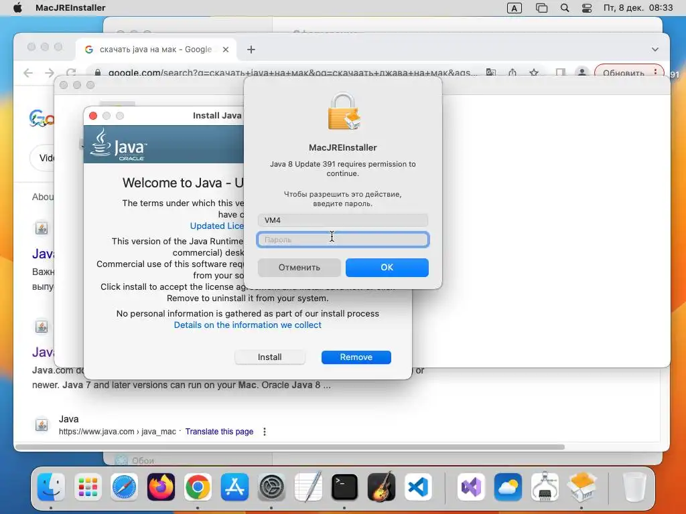Open System Information from the Dock
Screen dimensions: 686x514
point(545,487)
